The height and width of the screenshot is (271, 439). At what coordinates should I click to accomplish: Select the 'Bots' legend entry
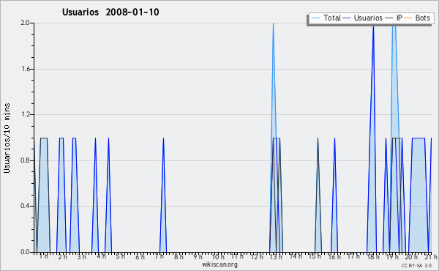pos(417,18)
